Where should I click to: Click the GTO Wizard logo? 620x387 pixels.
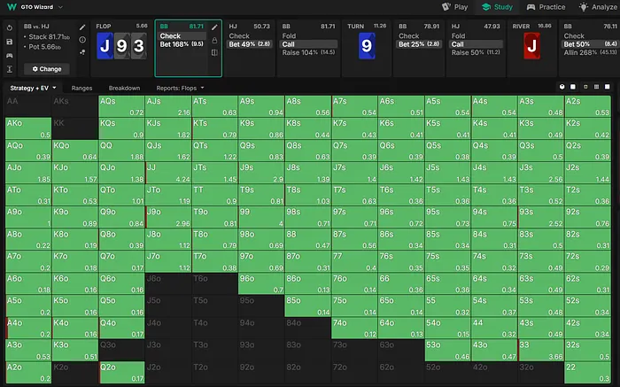pos(9,7)
